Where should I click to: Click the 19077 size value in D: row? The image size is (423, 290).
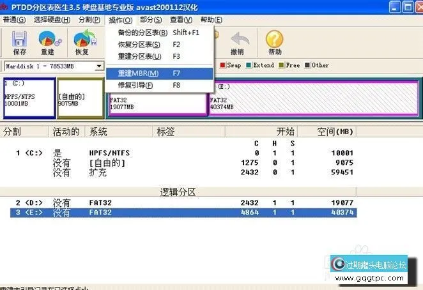[x=342, y=202]
